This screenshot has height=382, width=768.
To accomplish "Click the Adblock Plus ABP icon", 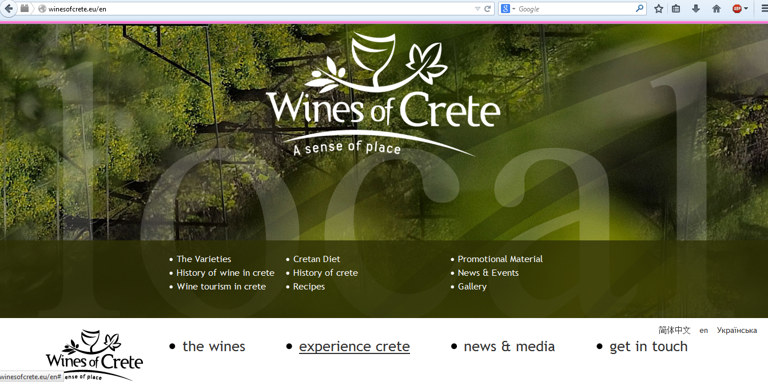I will coord(737,9).
